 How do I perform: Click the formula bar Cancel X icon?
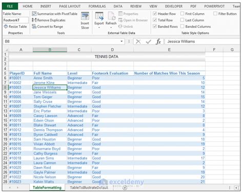click(138, 41)
